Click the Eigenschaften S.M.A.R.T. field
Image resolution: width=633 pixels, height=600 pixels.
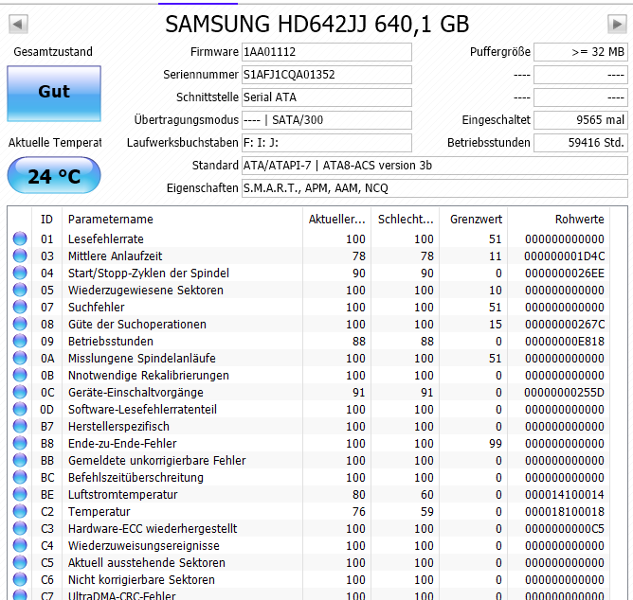click(x=434, y=188)
